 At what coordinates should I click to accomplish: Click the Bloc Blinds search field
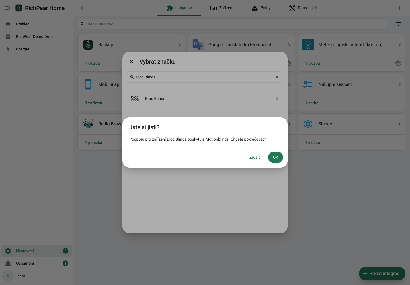tap(205, 77)
